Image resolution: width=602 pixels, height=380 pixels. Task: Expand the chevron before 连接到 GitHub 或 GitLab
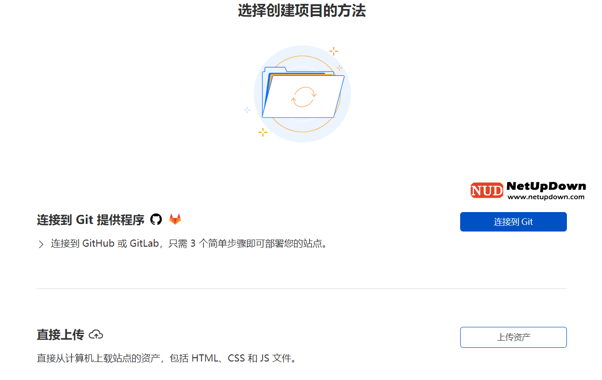[41, 244]
